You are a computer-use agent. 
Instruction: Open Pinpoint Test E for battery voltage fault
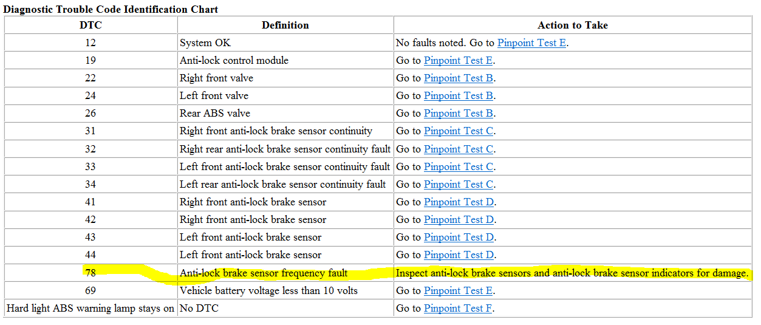[458, 290]
